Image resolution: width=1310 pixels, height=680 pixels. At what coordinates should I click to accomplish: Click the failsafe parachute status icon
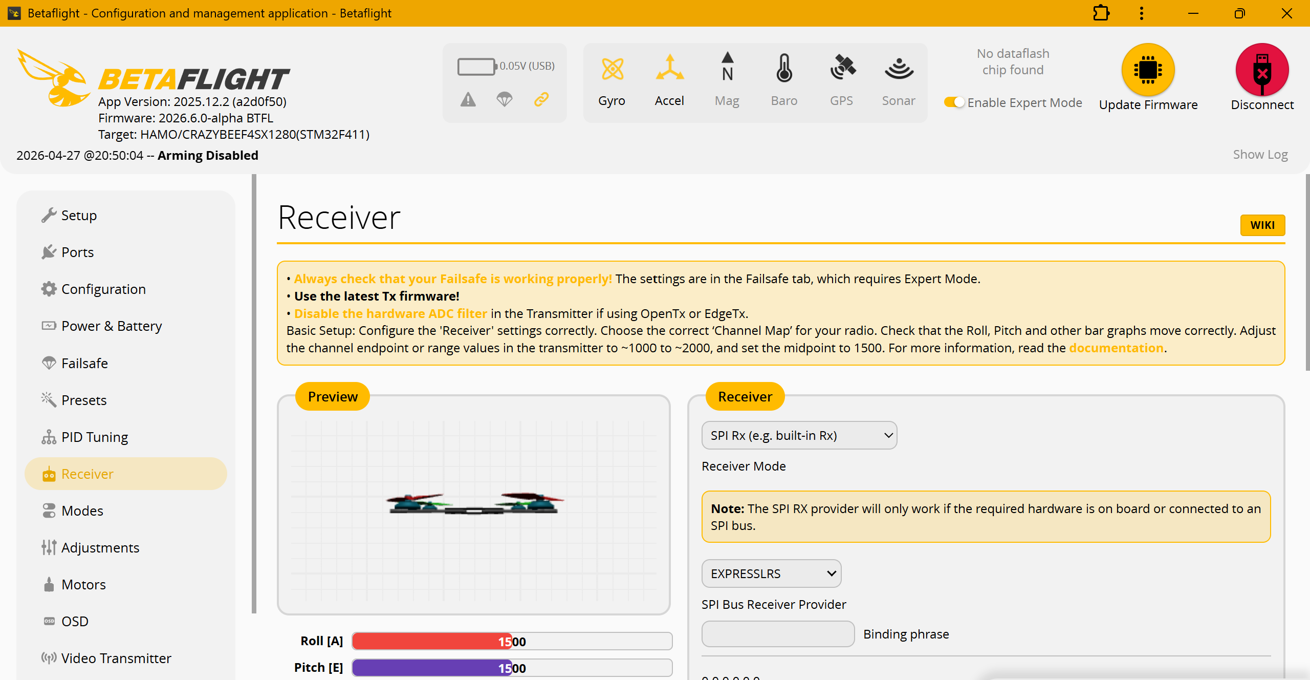505,99
